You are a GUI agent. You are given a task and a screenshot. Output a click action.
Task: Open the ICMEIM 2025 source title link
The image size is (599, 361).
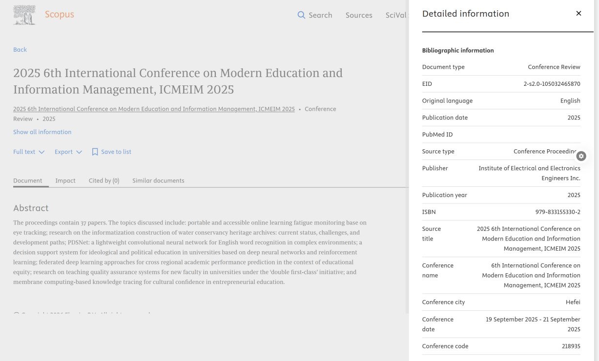[154, 109]
